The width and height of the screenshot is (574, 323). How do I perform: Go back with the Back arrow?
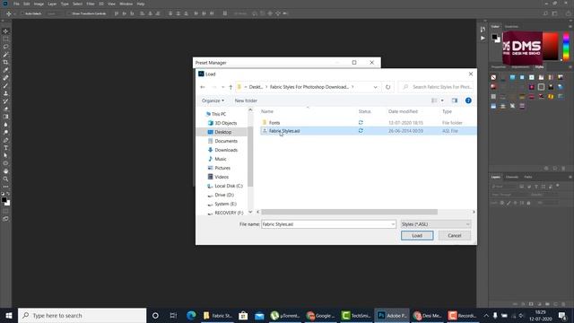[x=203, y=87]
